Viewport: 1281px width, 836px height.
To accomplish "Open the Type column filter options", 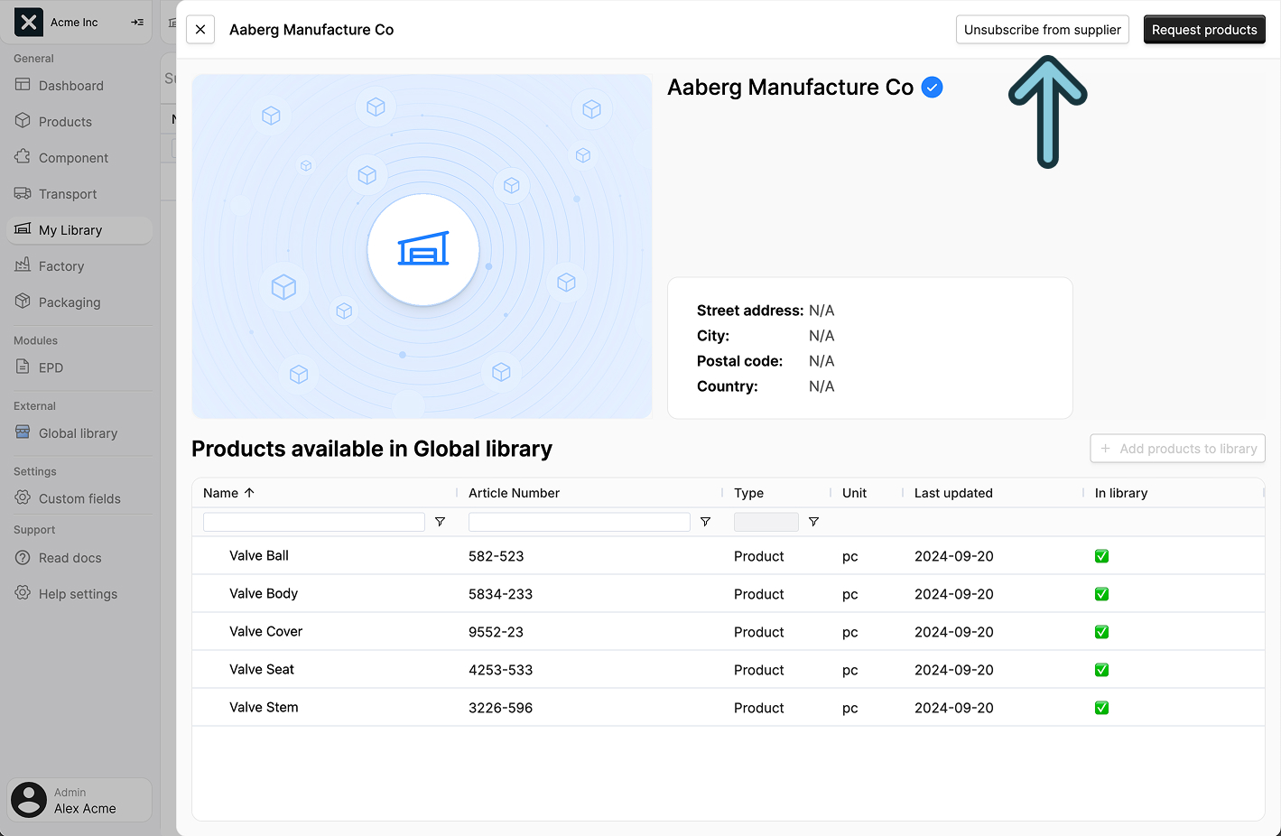I will pos(813,522).
